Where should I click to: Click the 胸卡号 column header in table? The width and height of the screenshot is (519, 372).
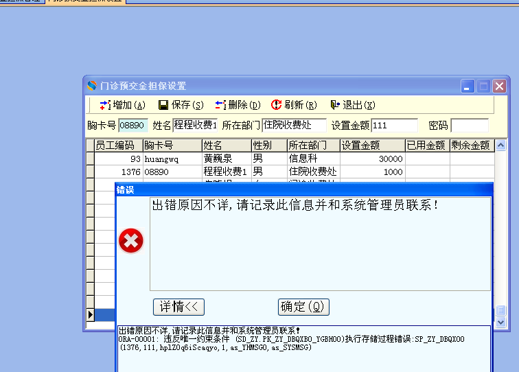click(172, 146)
